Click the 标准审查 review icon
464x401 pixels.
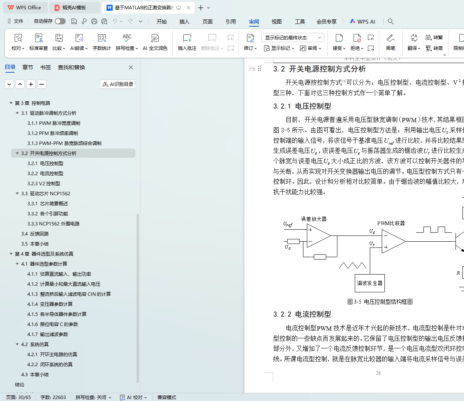click(39, 42)
